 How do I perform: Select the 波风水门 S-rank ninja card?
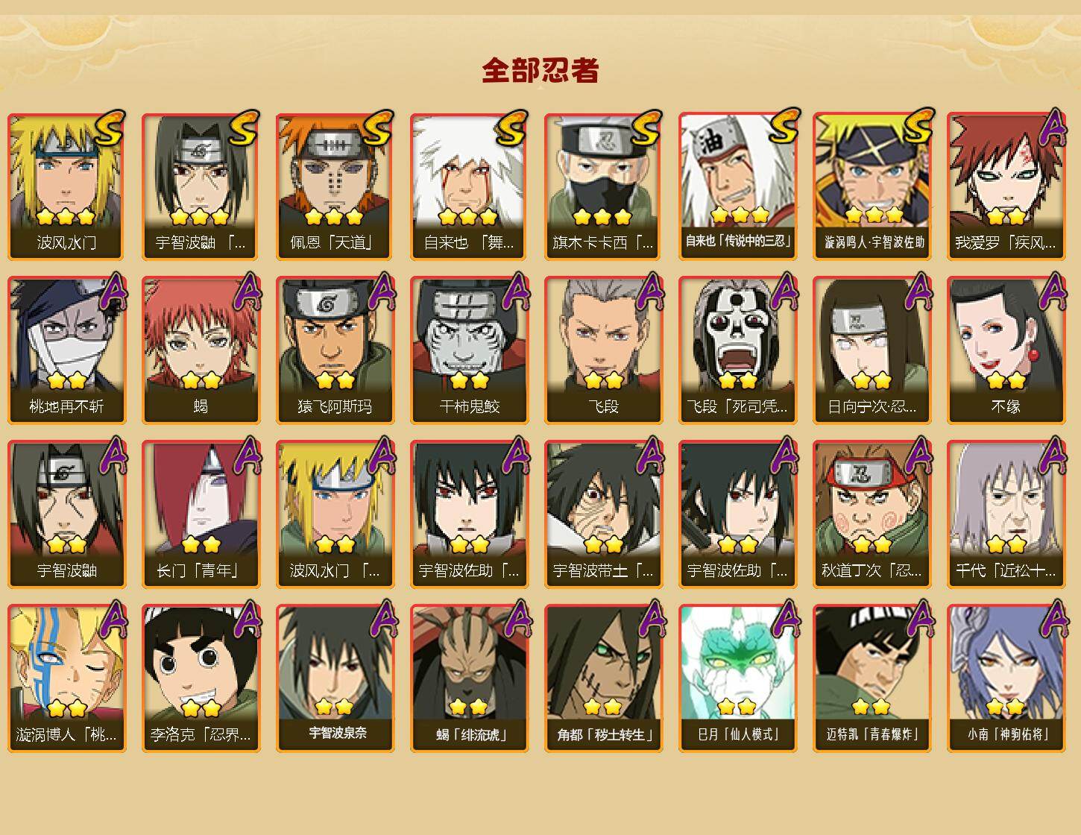pyautogui.click(x=67, y=186)
